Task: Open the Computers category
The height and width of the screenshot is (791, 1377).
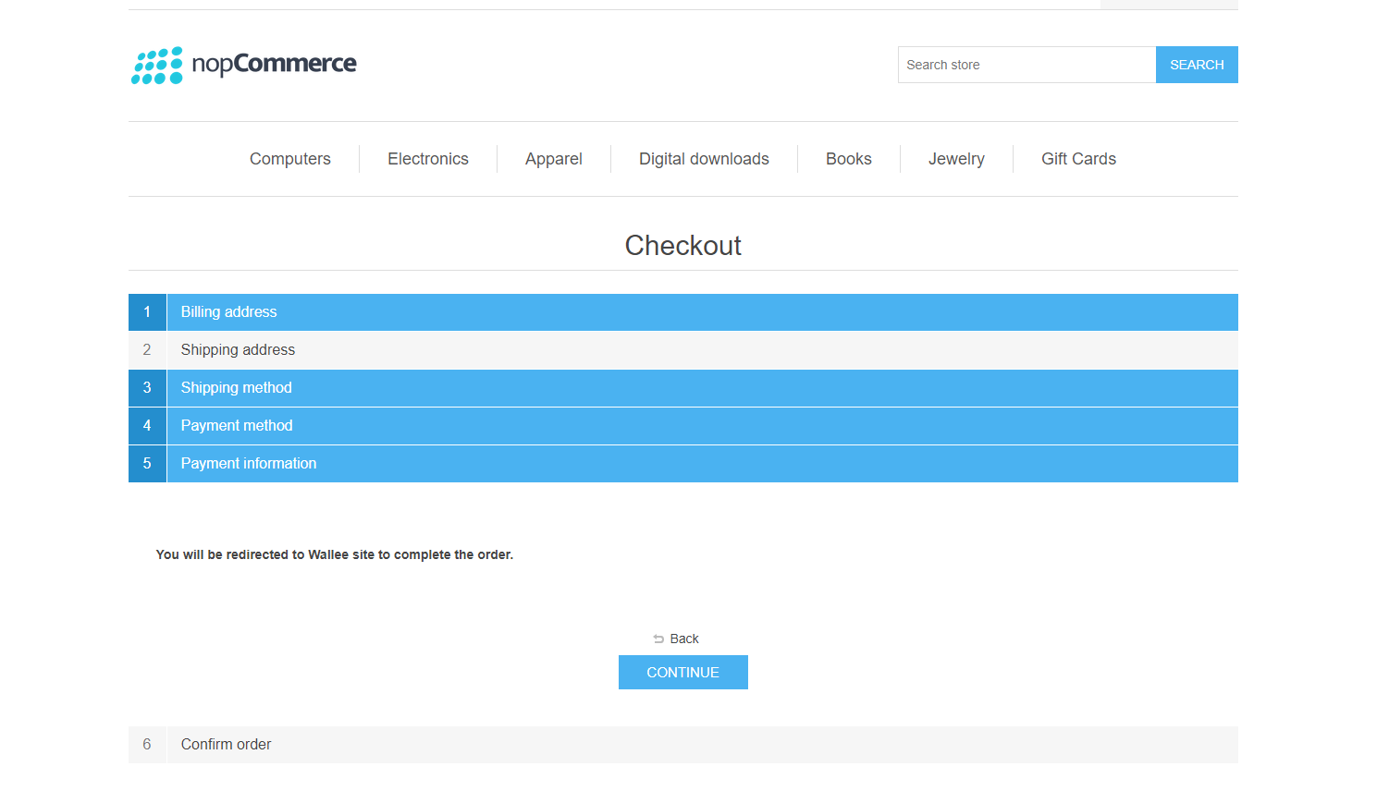Action: (289, 158)
